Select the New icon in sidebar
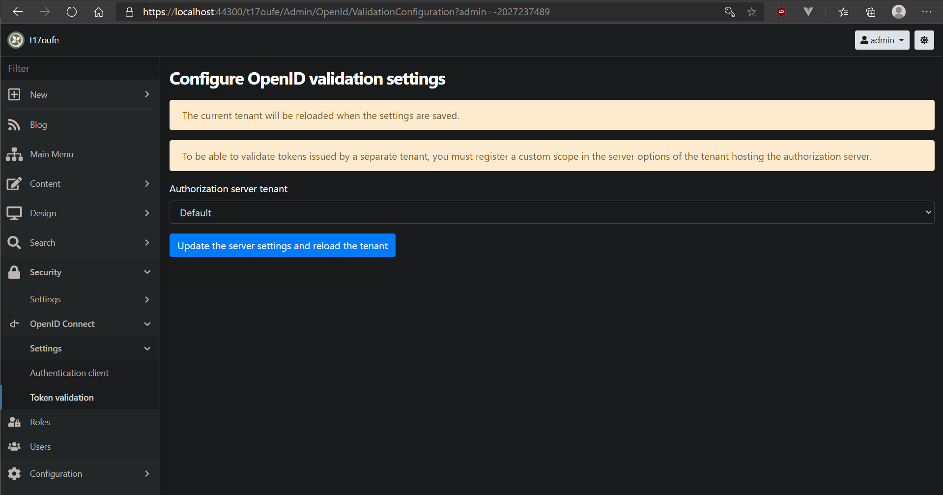The image size is (943, 495). click(x=14, y=94)
